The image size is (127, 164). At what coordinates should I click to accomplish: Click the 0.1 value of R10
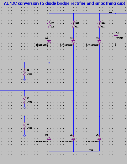[77, 27]
